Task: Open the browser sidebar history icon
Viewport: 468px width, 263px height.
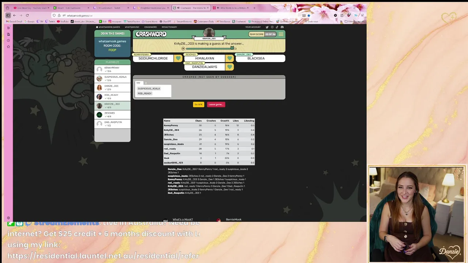Action: point(8,41)
